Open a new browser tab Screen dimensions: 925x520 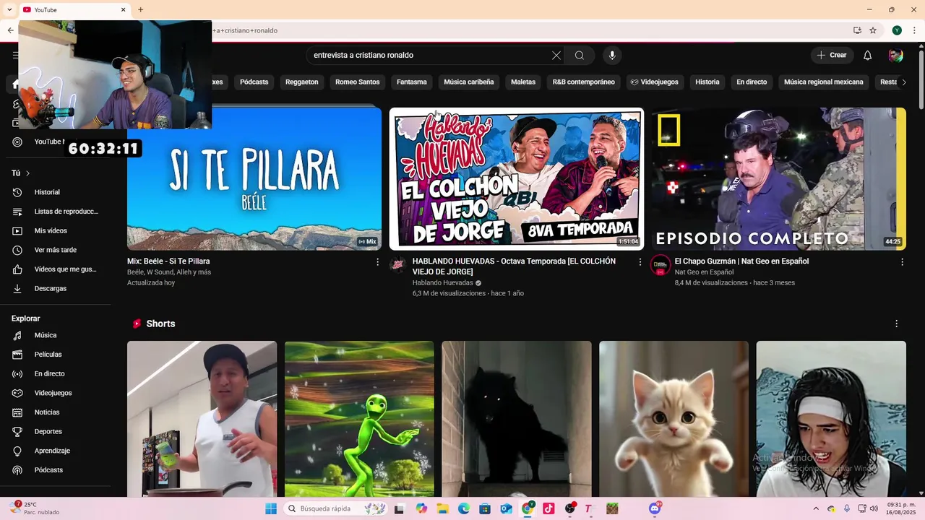point(140,10)
